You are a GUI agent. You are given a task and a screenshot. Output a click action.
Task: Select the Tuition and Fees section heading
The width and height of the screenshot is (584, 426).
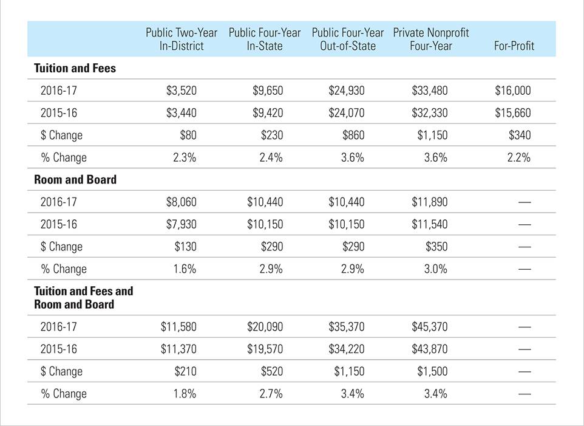click(x=75, y=68)
